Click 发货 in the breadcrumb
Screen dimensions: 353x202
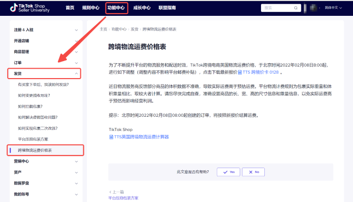pyautogui.click(x=135, y=29)
